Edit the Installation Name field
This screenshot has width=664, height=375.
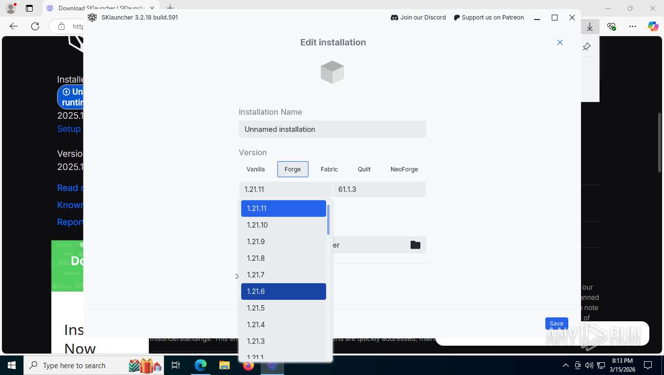click(x=332, y=129)
